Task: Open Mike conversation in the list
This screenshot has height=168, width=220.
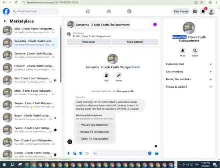Action: click(x=29, y=30)
